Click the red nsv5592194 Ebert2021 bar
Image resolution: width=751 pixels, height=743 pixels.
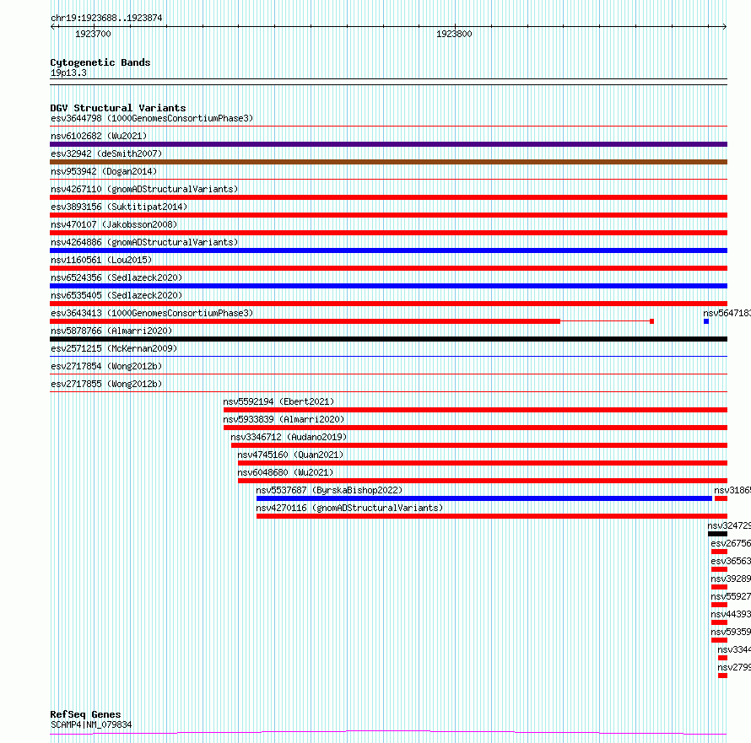pos(475,410)
